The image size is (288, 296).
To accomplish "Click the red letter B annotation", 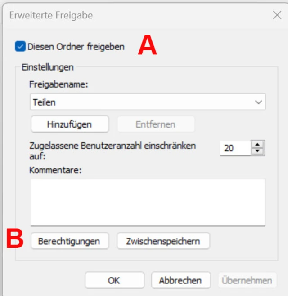I will click(x=15, y=239).
